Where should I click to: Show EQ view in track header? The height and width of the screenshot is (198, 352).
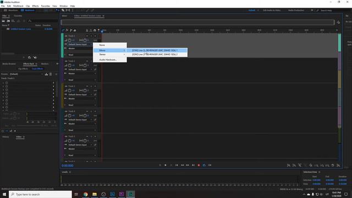75,30
